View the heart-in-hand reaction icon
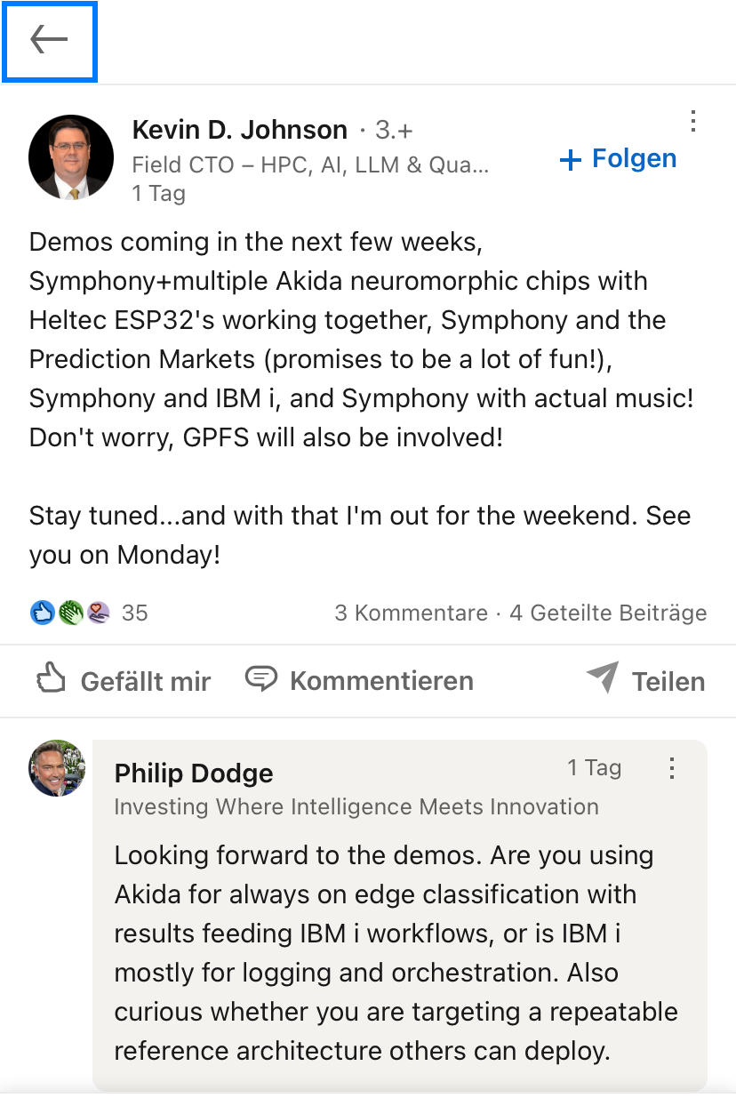The width and height of the screenshot is (736, 1098). [x=98, y=613]
